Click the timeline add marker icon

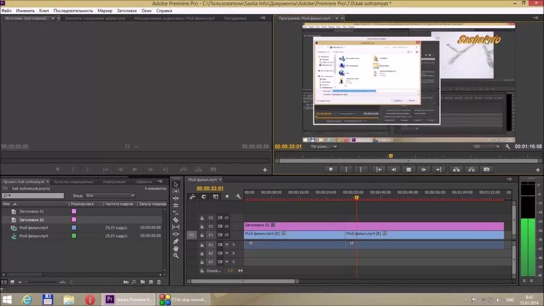(227, 196)
